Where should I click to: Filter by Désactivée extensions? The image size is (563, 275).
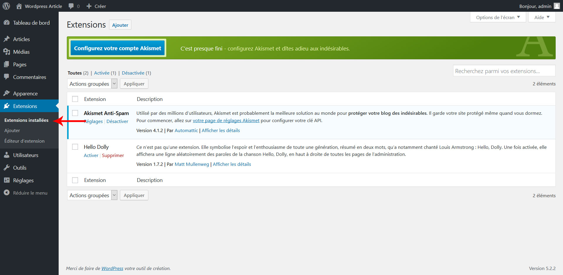(133, 73)
